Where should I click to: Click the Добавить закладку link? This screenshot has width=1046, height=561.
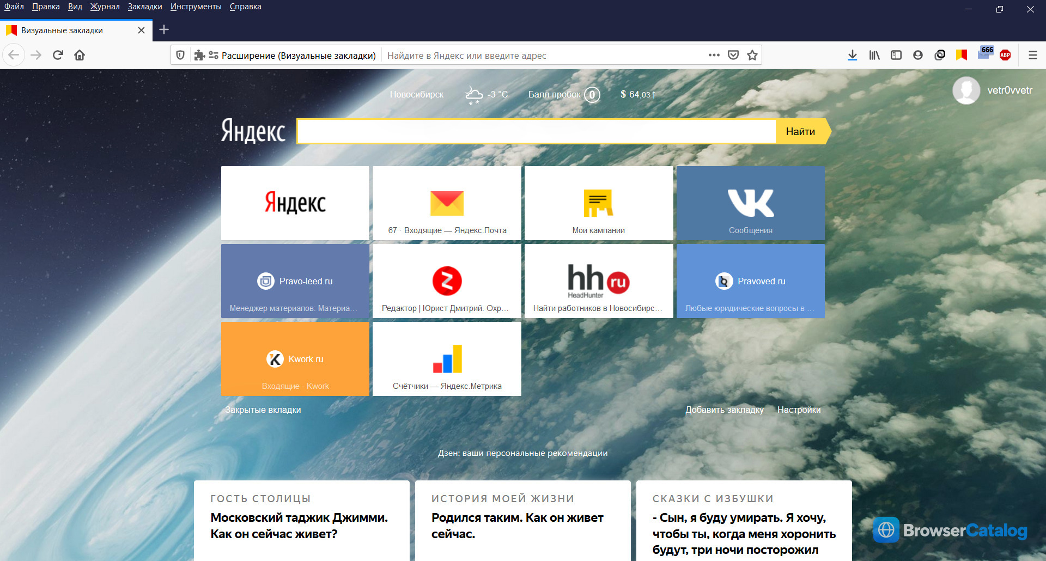click(x=724, y=410)
